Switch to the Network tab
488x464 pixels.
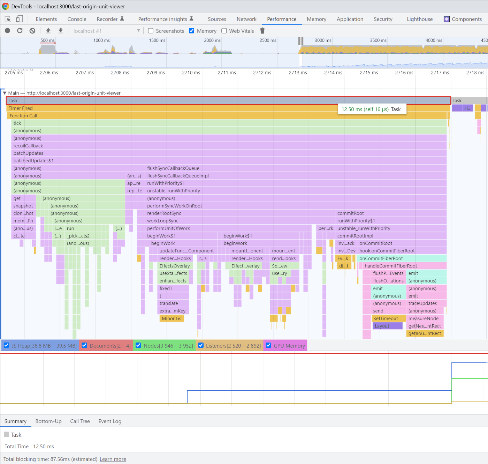tap(246, 19)
